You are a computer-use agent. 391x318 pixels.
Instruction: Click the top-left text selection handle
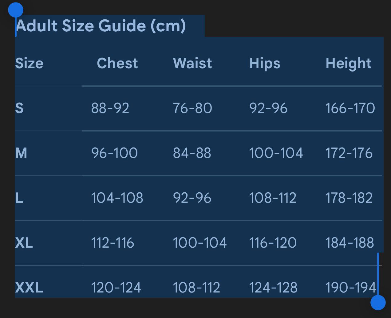(x=16, y=10)
